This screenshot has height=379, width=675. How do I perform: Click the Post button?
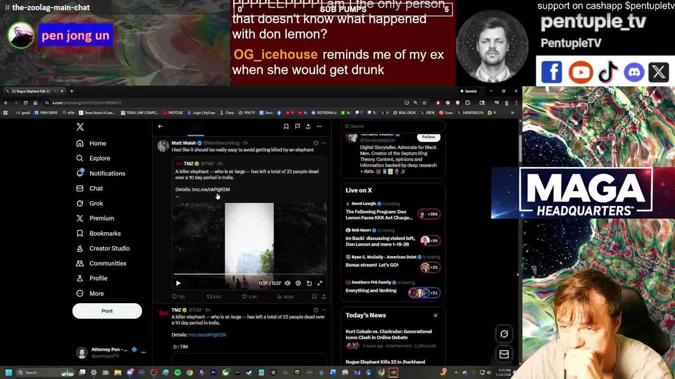point(107,311)
